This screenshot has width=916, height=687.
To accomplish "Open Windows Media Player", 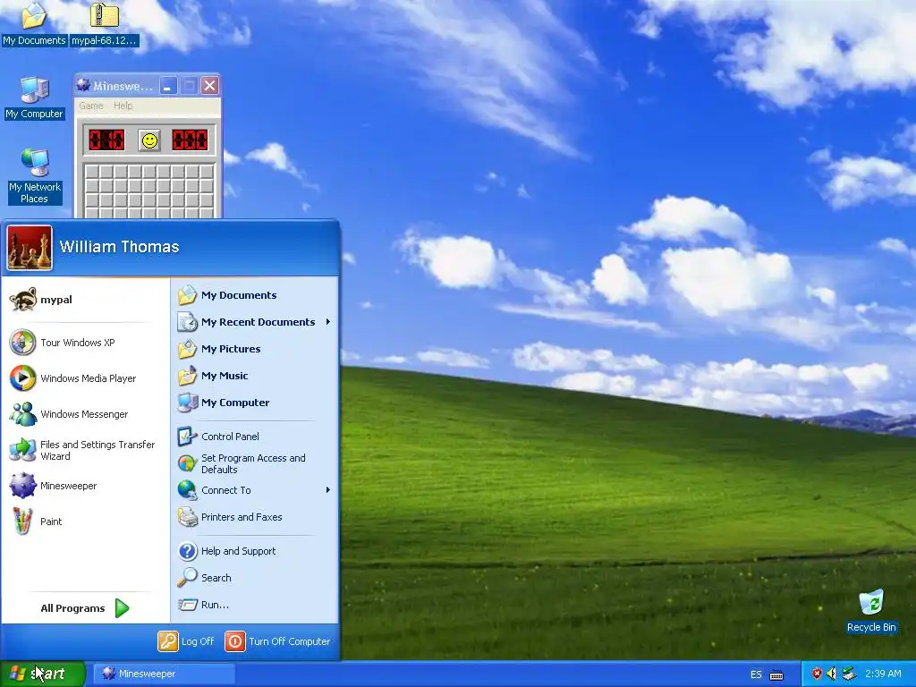I will coord(85,378).
